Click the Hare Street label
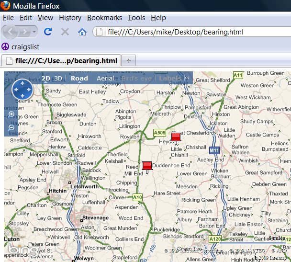This screenshot has height=262, width=291. [167, 193]
